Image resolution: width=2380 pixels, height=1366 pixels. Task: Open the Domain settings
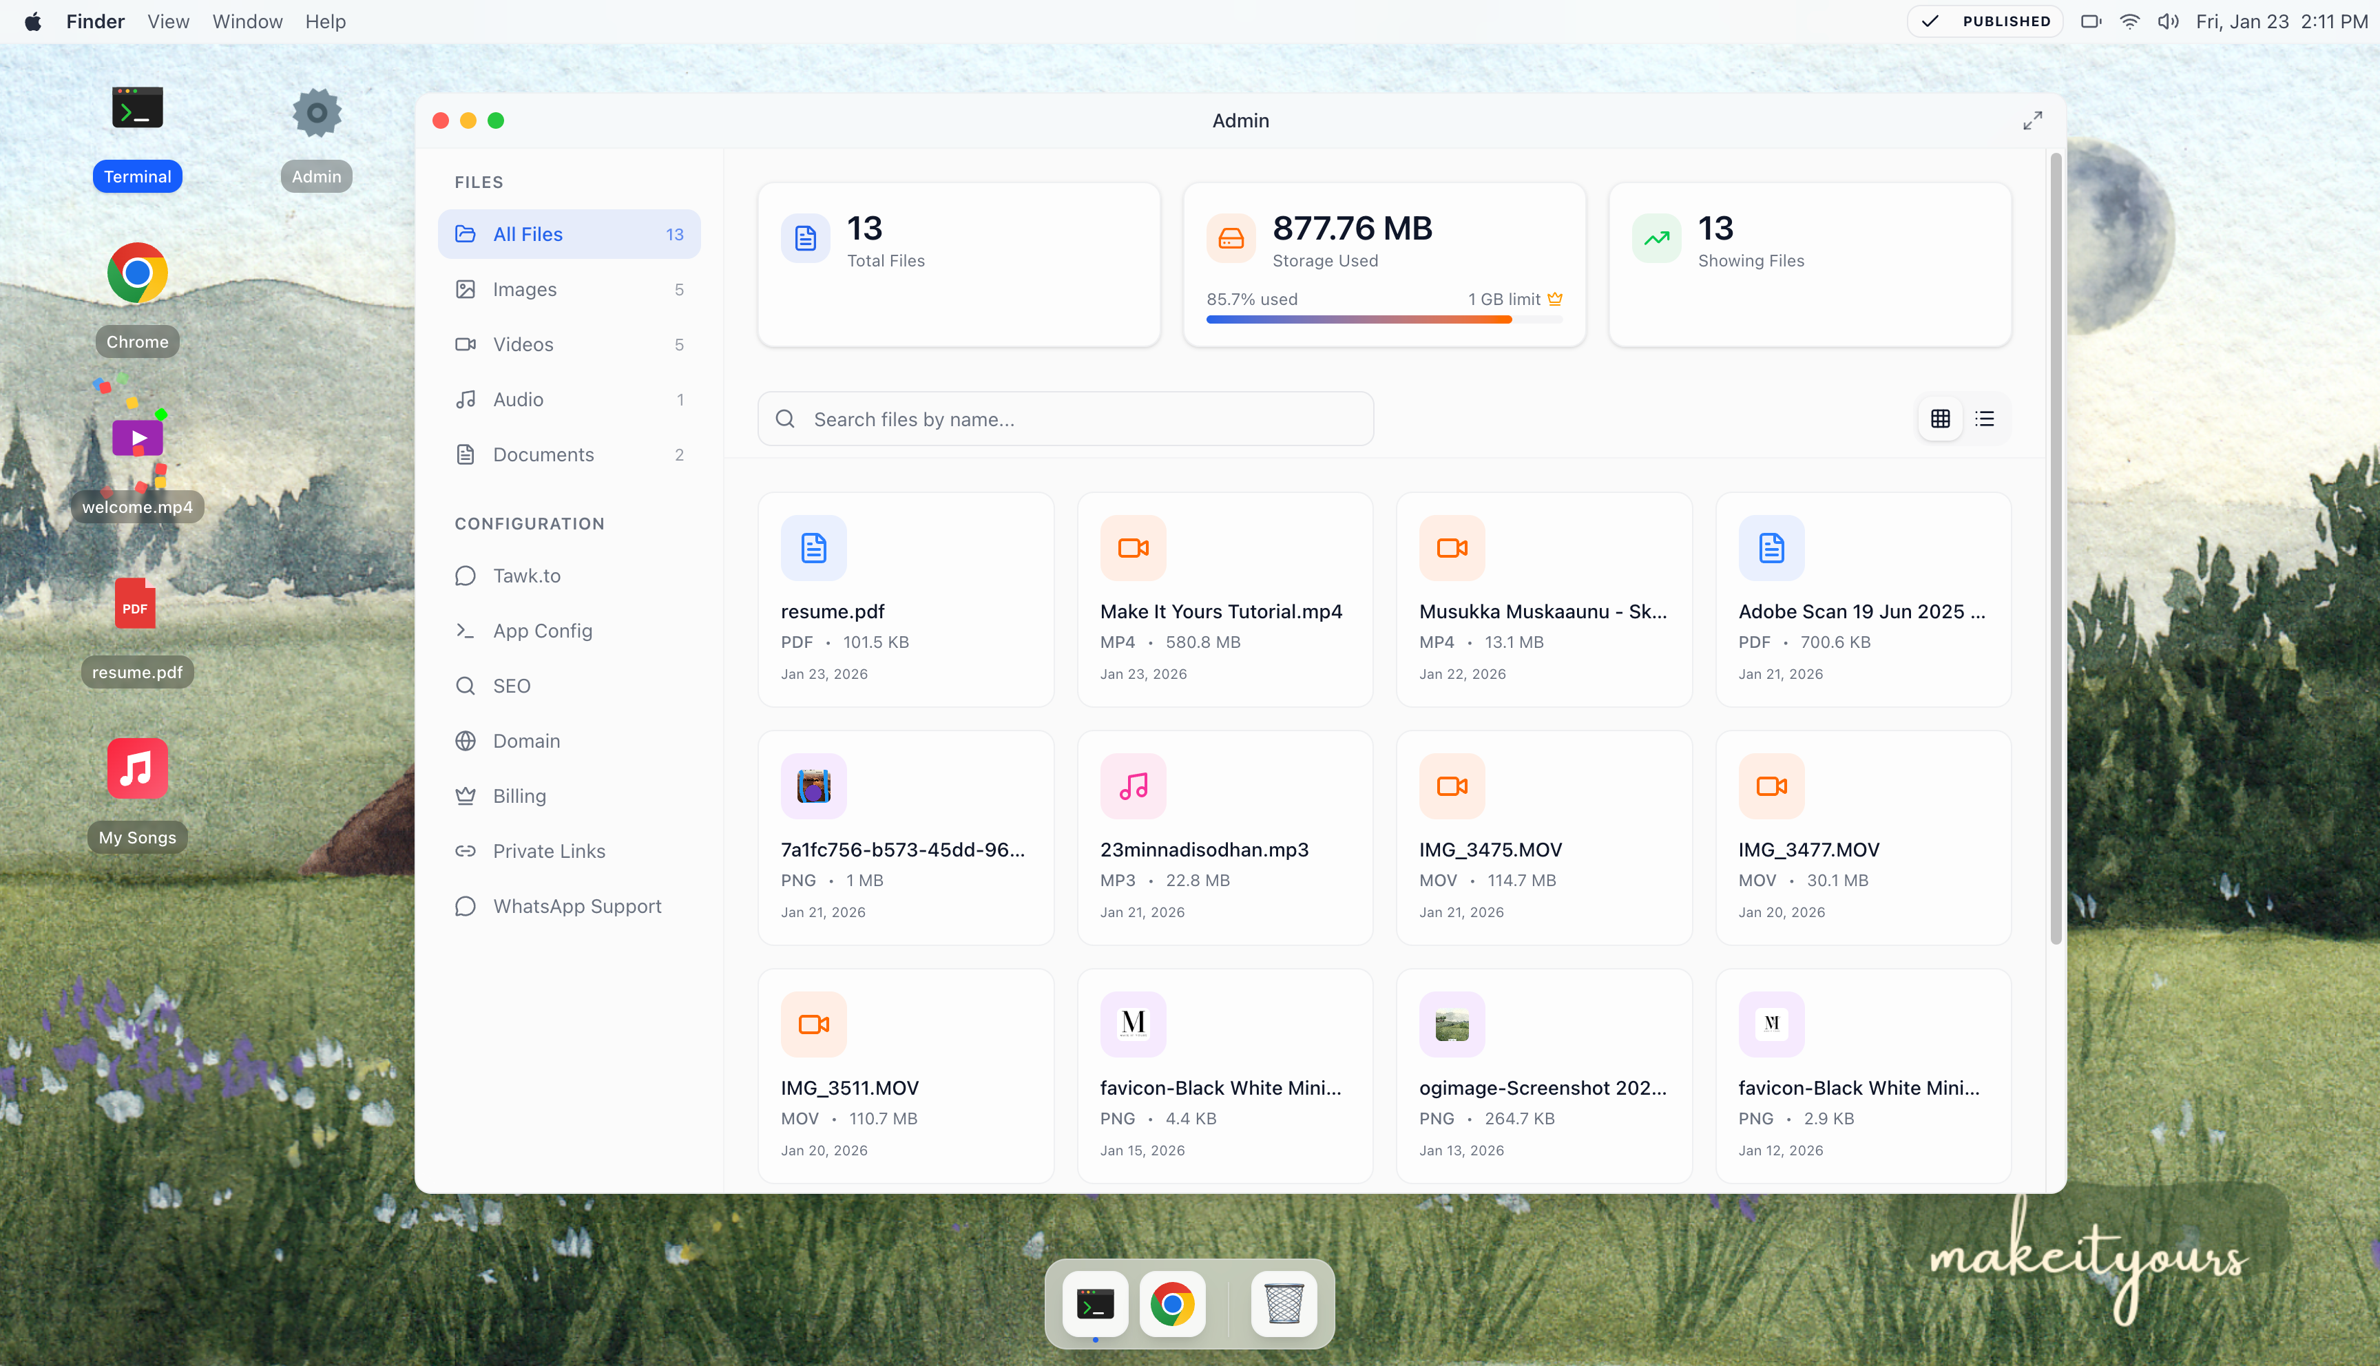pos(526,741)
